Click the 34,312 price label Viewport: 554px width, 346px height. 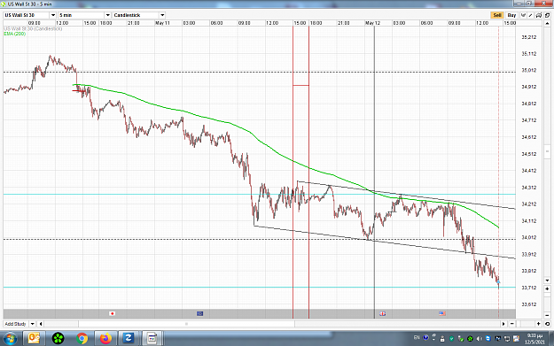(x=529, y=188)
